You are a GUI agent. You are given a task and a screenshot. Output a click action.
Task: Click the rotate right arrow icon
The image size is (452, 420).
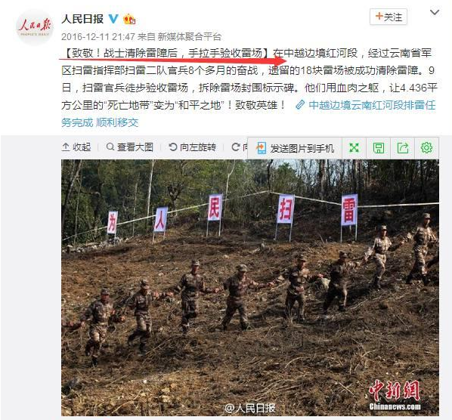[x=236, y=147]
